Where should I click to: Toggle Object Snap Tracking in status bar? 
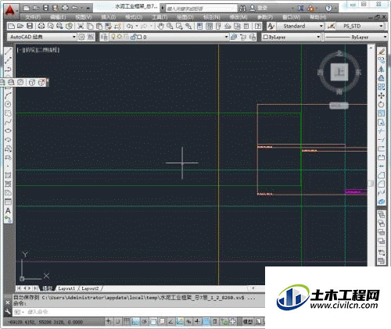[170, 322]
